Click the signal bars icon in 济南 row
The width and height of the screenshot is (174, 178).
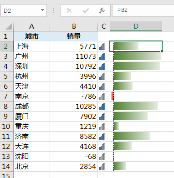pos(102,137)
